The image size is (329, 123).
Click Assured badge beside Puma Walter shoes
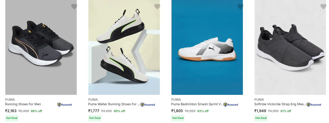[148, 104]
